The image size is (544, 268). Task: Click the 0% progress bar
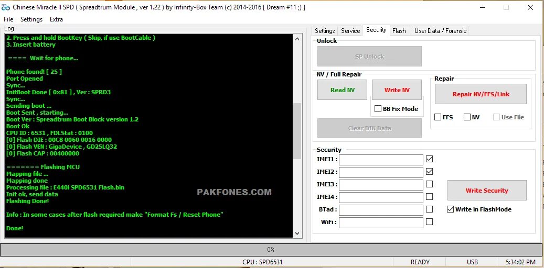[271, 249]
